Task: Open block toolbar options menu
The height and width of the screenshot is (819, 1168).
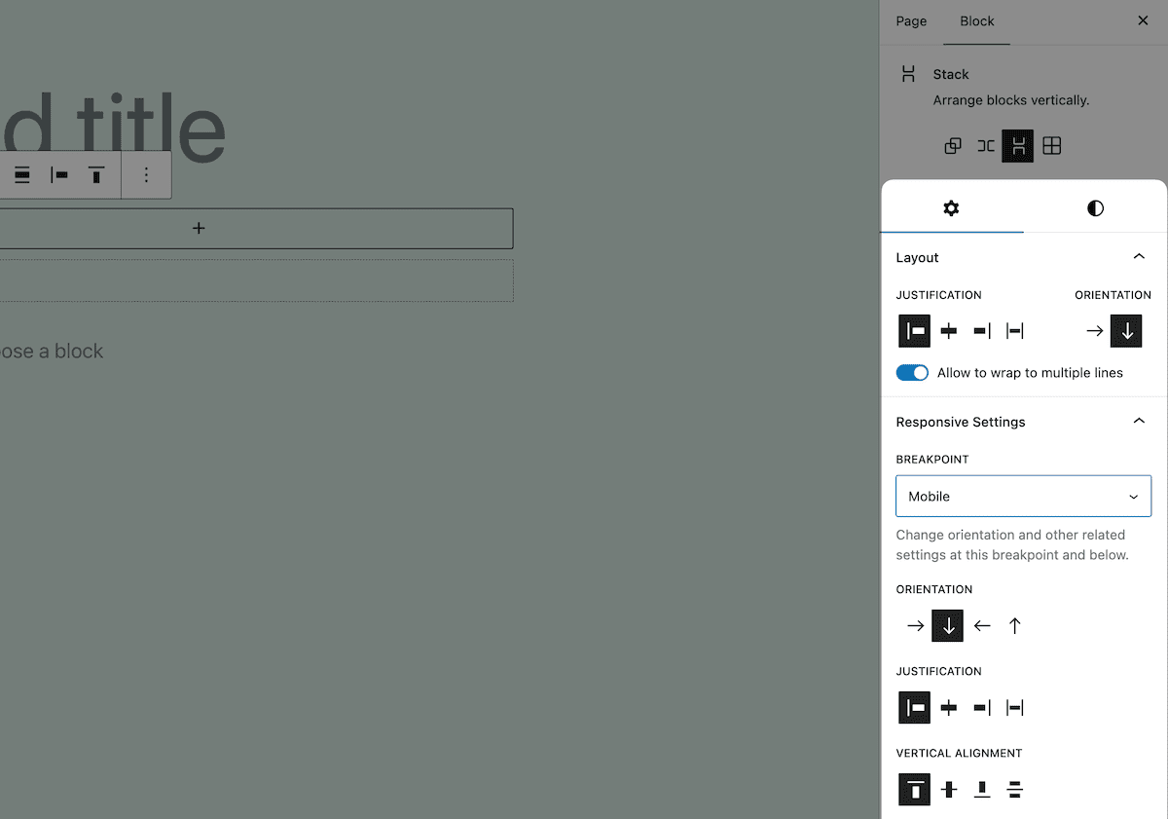Action: (146, 175)
